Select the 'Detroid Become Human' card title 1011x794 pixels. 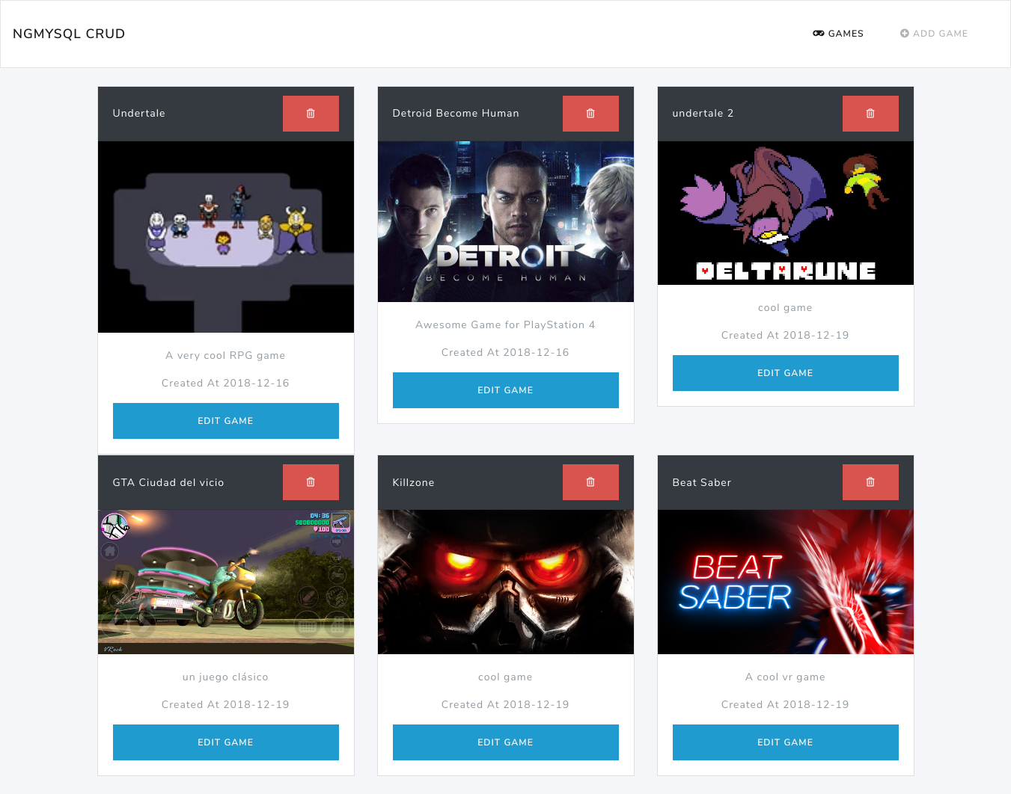click(x=456, y=114)
